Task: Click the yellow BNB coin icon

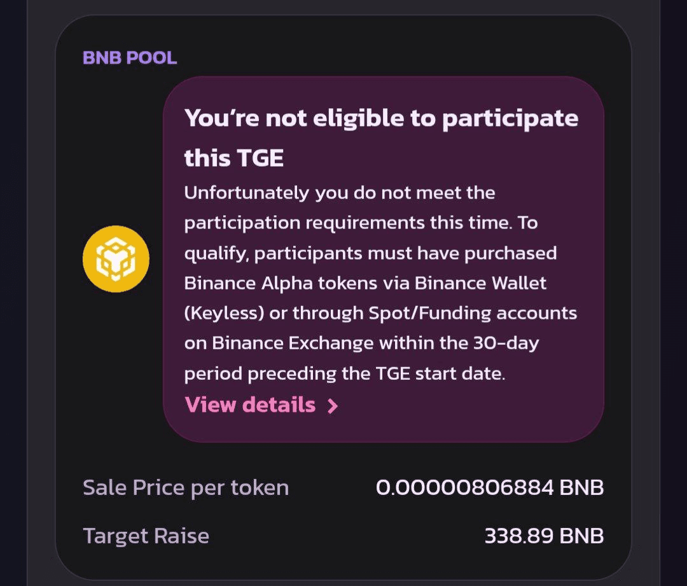Action: coord(116,259)
